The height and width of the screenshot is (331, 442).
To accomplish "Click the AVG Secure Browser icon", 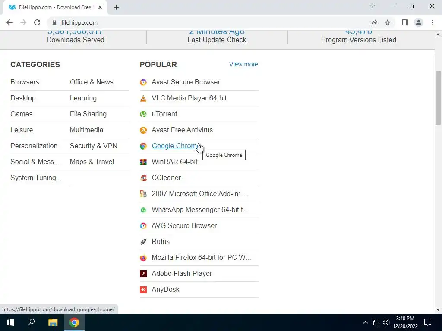I will click(x=143, y=226).
